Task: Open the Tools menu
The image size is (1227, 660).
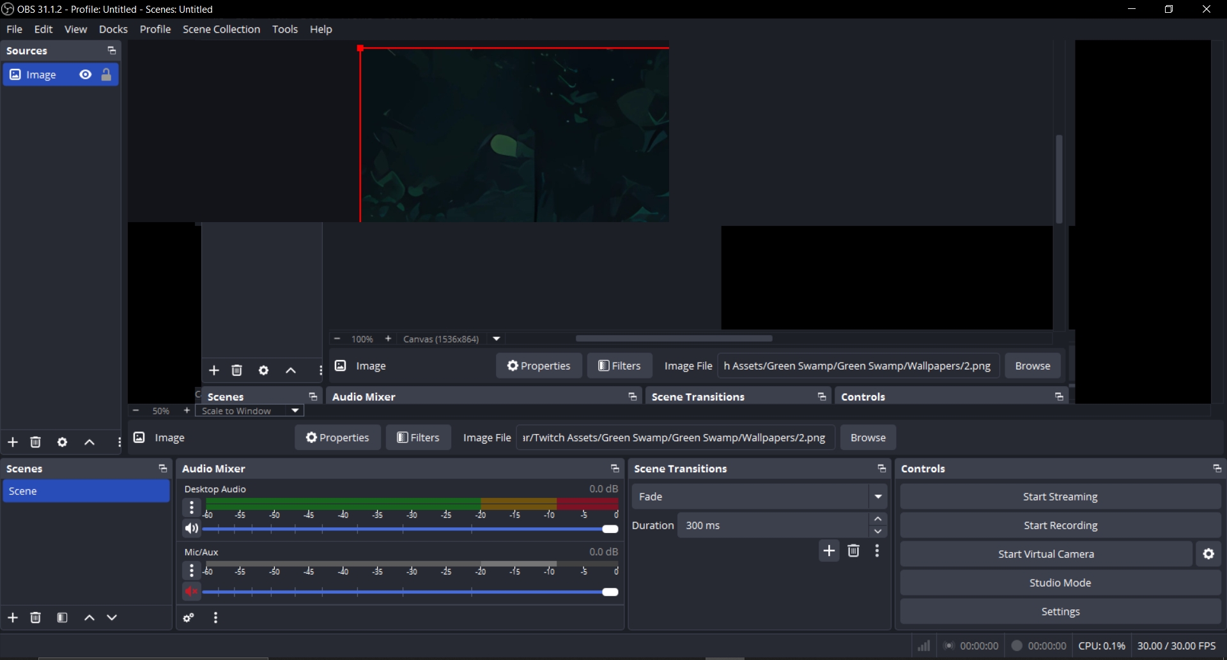Action: click(284, 29)
